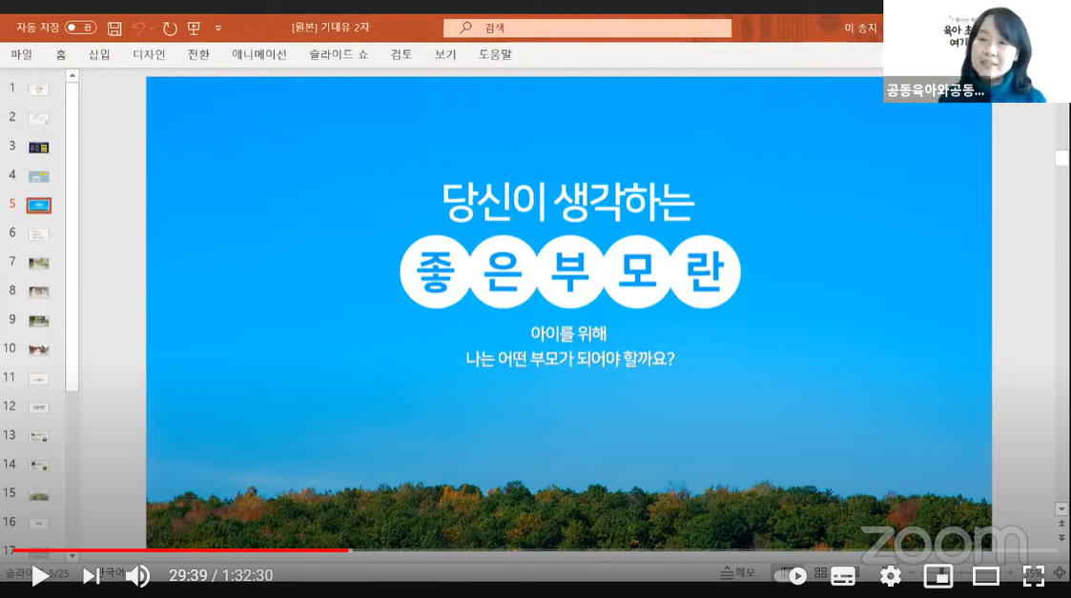1071x598 pixels.
Task: Open the 슬라이드 쇼 tab
Action: [339, 54]
